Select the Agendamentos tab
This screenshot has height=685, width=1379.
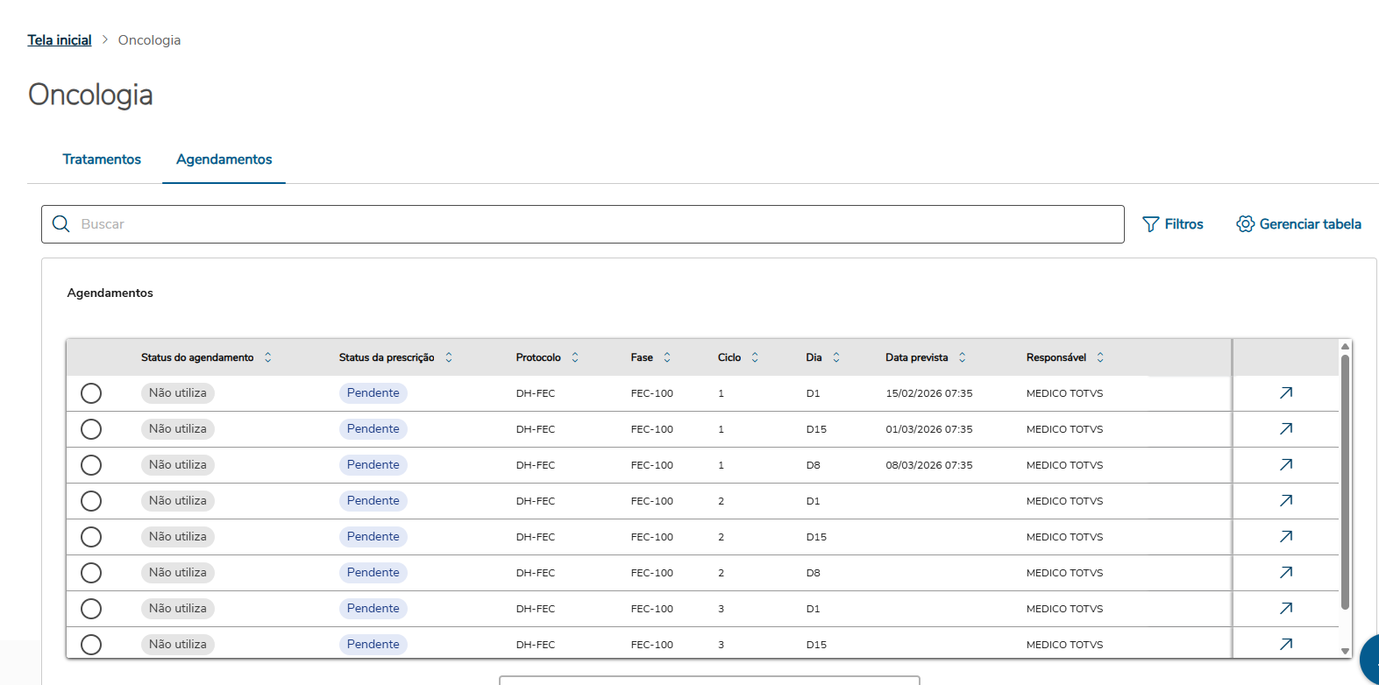tap(224, 159)
